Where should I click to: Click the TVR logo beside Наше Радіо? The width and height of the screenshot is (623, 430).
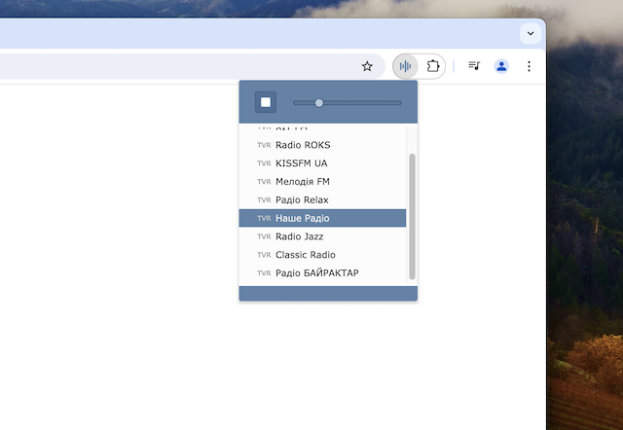264,218
